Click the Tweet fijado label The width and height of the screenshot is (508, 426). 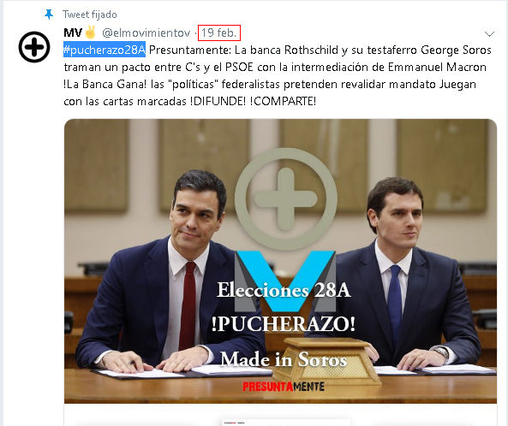click(90, 15)
